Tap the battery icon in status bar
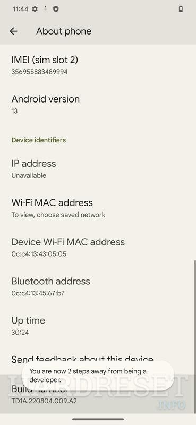Image resolution: width=196 pixels, height=425 pixels. (181, 9)
